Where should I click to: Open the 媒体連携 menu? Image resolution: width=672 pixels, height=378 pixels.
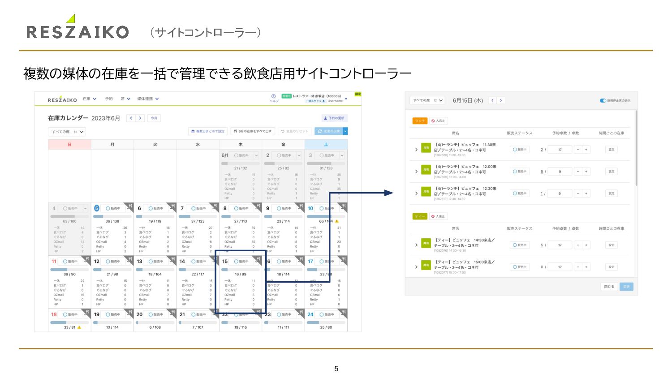pyautogui.click(x=148, y=99)
